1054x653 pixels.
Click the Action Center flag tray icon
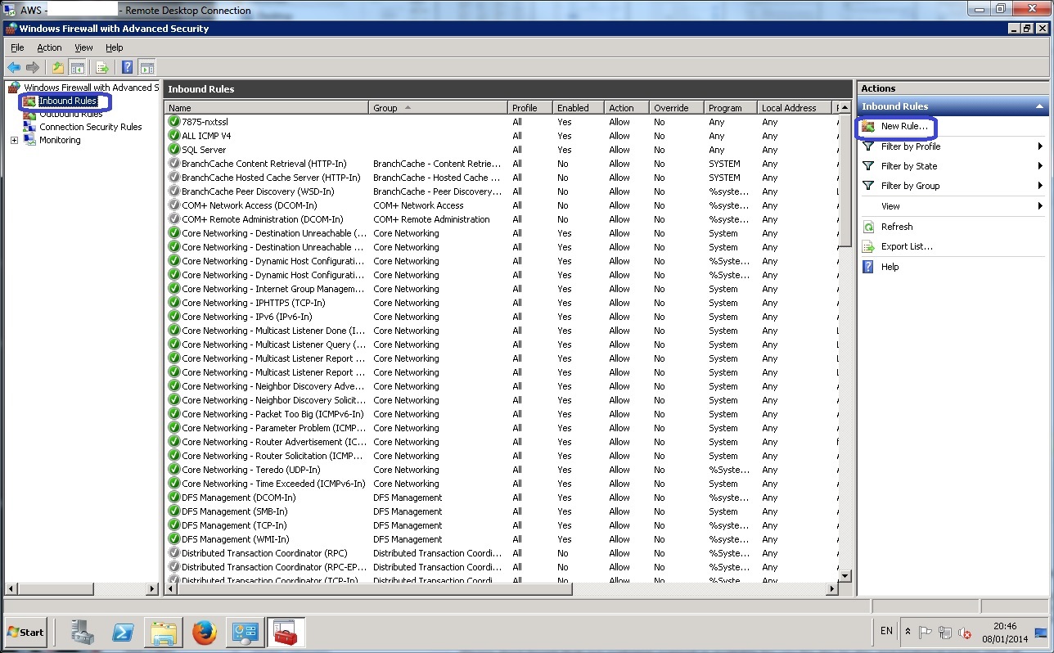(926, 633)
